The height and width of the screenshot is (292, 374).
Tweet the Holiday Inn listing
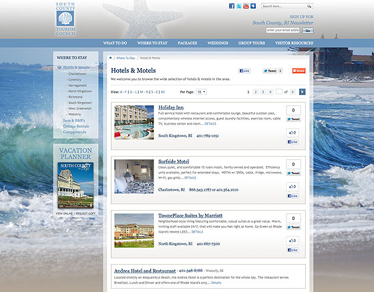pyautogui.click(x=294, y=119)
